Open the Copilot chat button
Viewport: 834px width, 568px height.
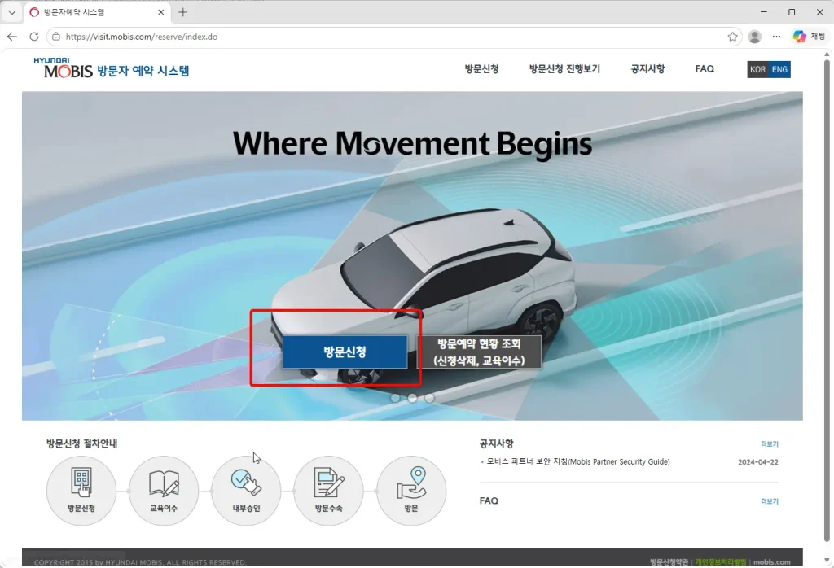tap(809, 37)
